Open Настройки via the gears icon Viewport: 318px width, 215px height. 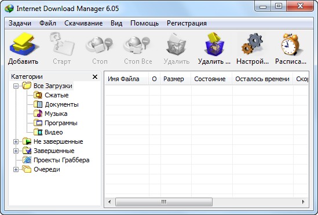click(x=253, y=44)
